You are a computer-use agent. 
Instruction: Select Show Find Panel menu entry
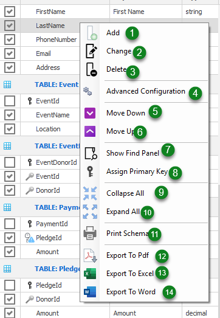132,153
